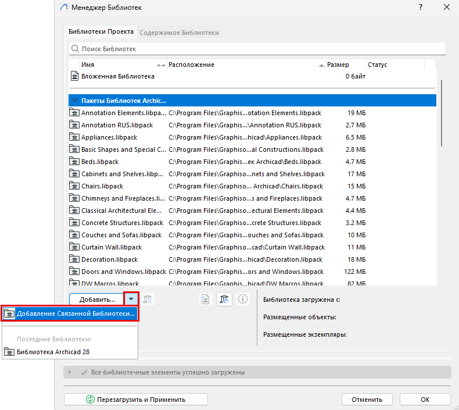Click the Decoration.libpack library icon

(74, 259)
